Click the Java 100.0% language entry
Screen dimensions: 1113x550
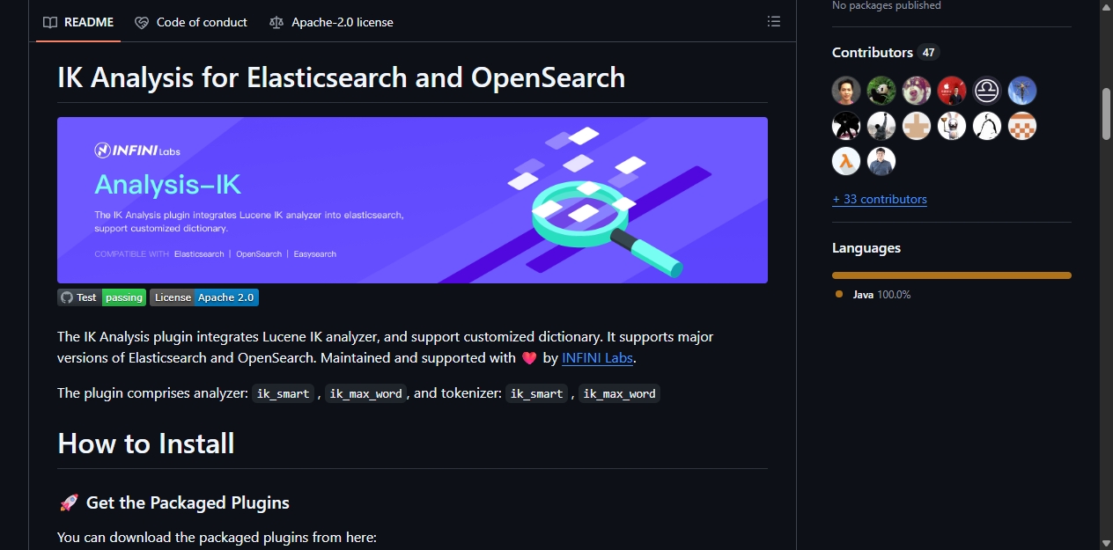click(873, 295)
